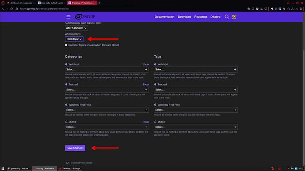Screen dimensions: 305x171
Task: Click the blue download extension icon
Action: [x=276, y=9]
